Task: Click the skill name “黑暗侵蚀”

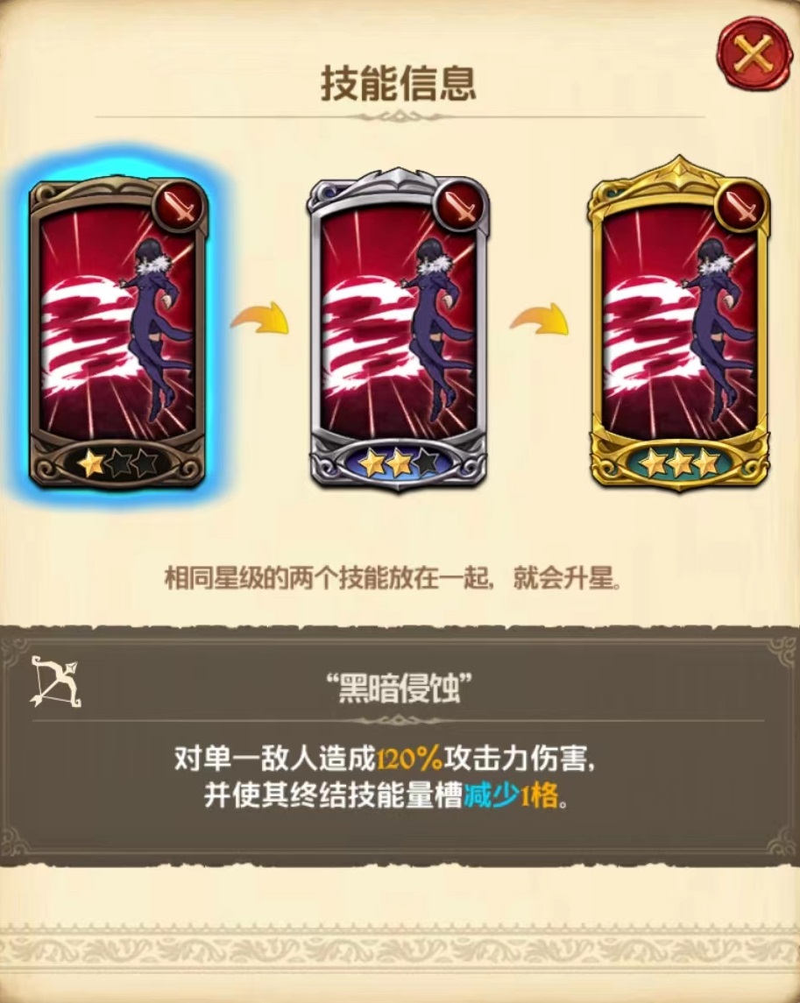Action: [399, 689]
